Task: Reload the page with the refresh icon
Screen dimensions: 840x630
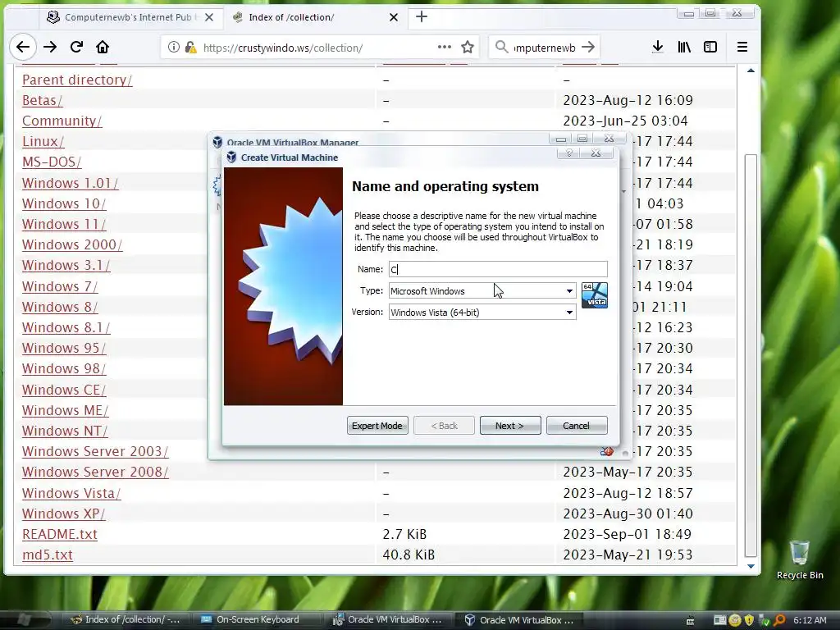Action: [x=76, y=47]
